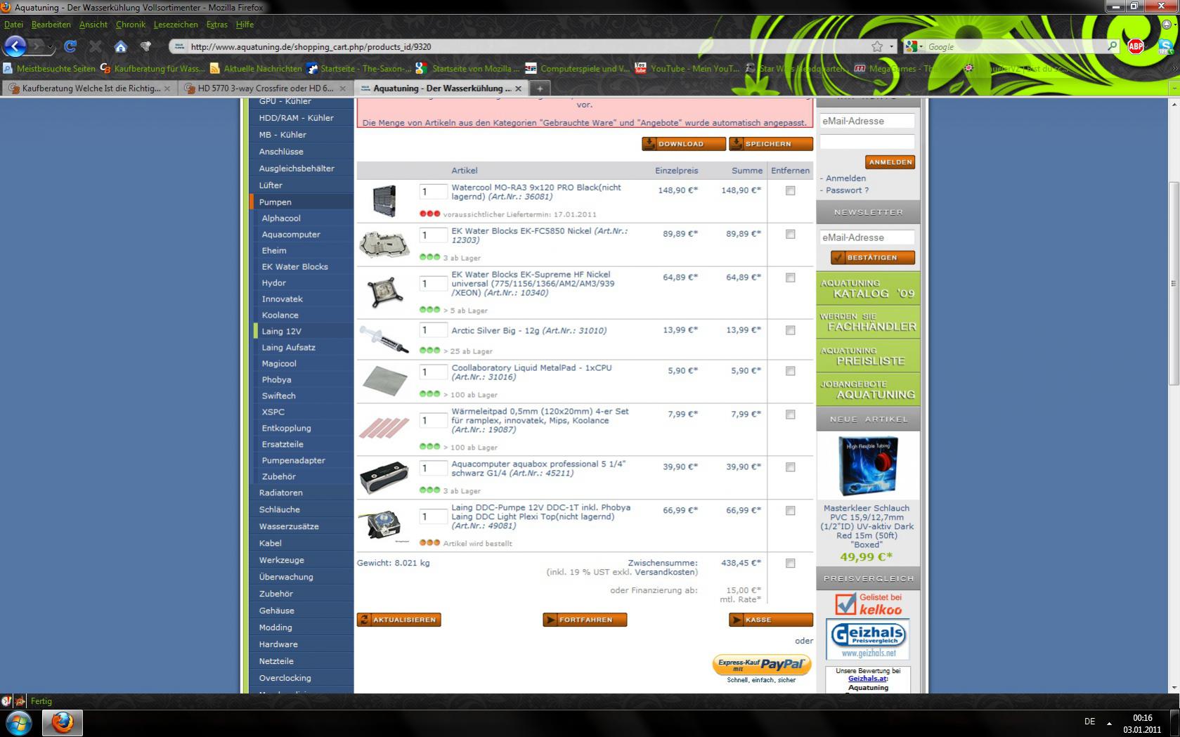Open Masterkleer Schlauch product image

[x=867, y=467]
